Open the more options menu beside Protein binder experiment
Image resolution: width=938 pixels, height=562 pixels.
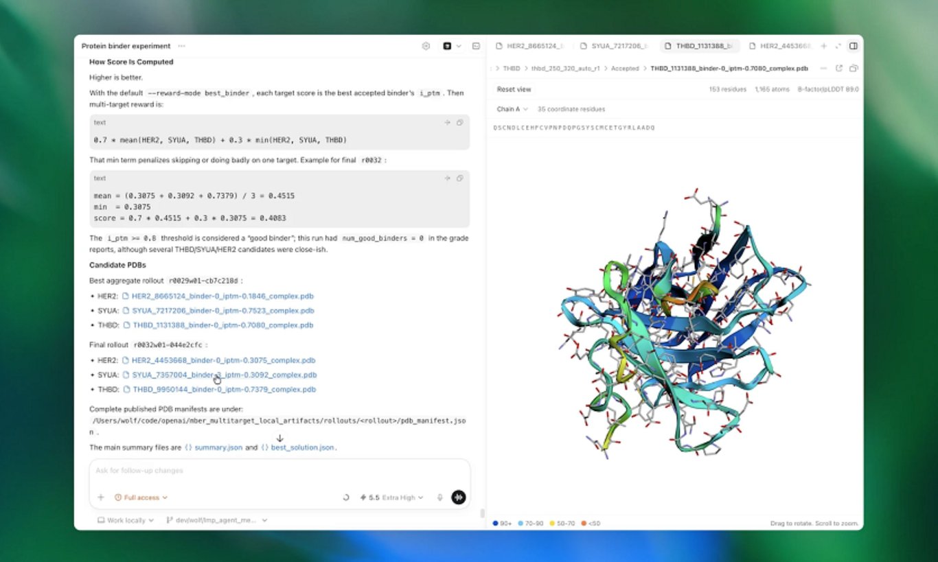coord(181,46)
